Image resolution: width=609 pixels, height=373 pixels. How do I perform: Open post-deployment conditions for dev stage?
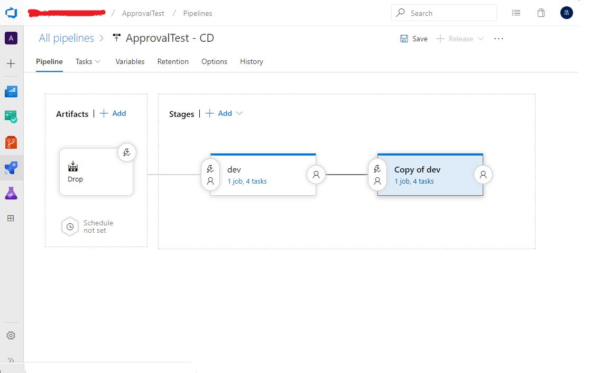(x=316, y=175)
